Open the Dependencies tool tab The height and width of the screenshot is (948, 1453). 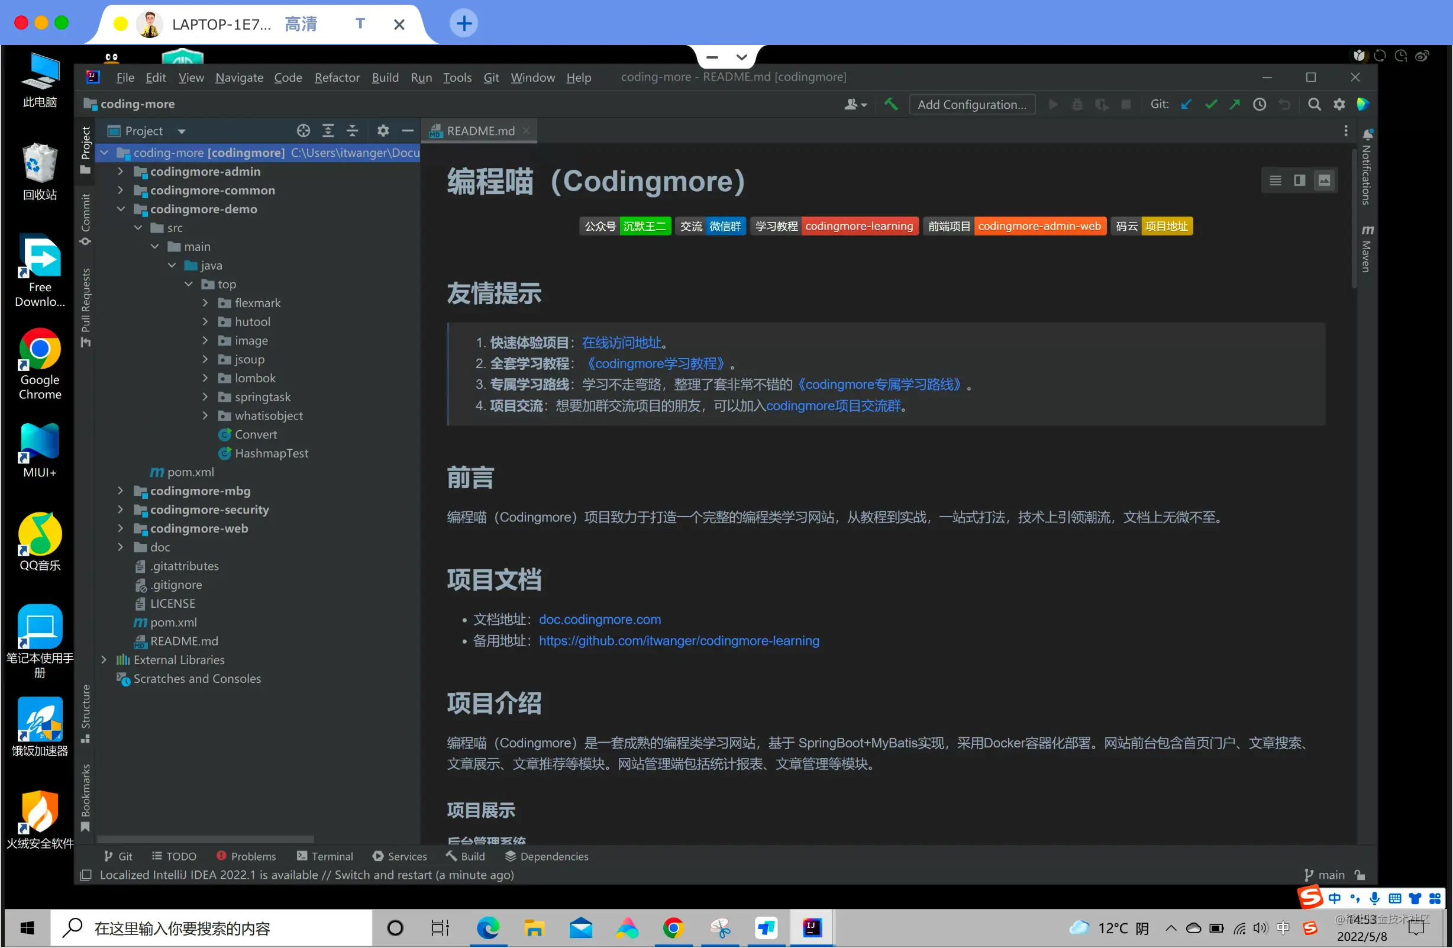point(547,856)
